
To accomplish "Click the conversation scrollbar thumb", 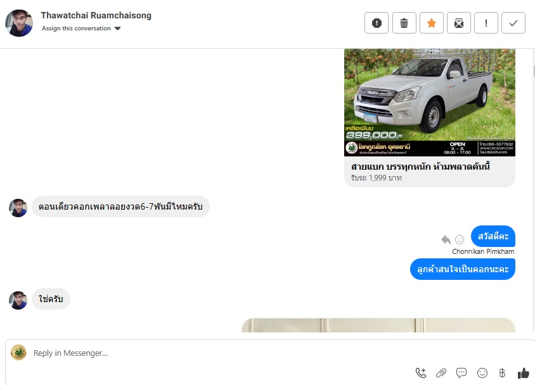I will [534, 72].
